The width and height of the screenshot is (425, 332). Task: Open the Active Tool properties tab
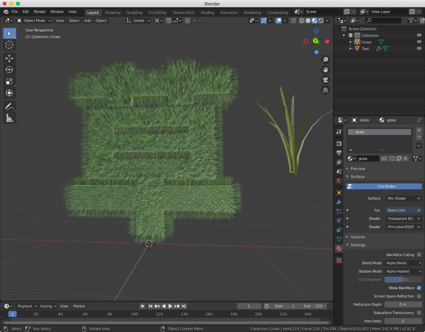point(339,132)
